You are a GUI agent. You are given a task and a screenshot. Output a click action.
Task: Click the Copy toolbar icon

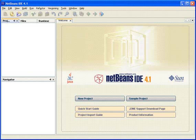point(40,14)
